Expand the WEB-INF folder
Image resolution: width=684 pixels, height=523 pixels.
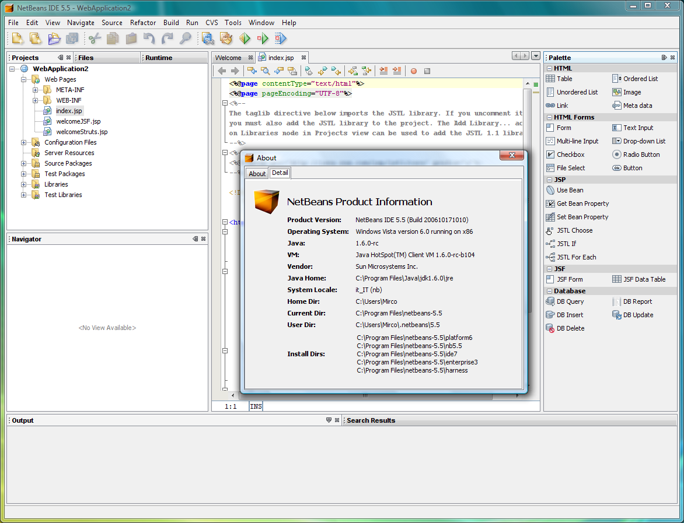coord(36,100)
